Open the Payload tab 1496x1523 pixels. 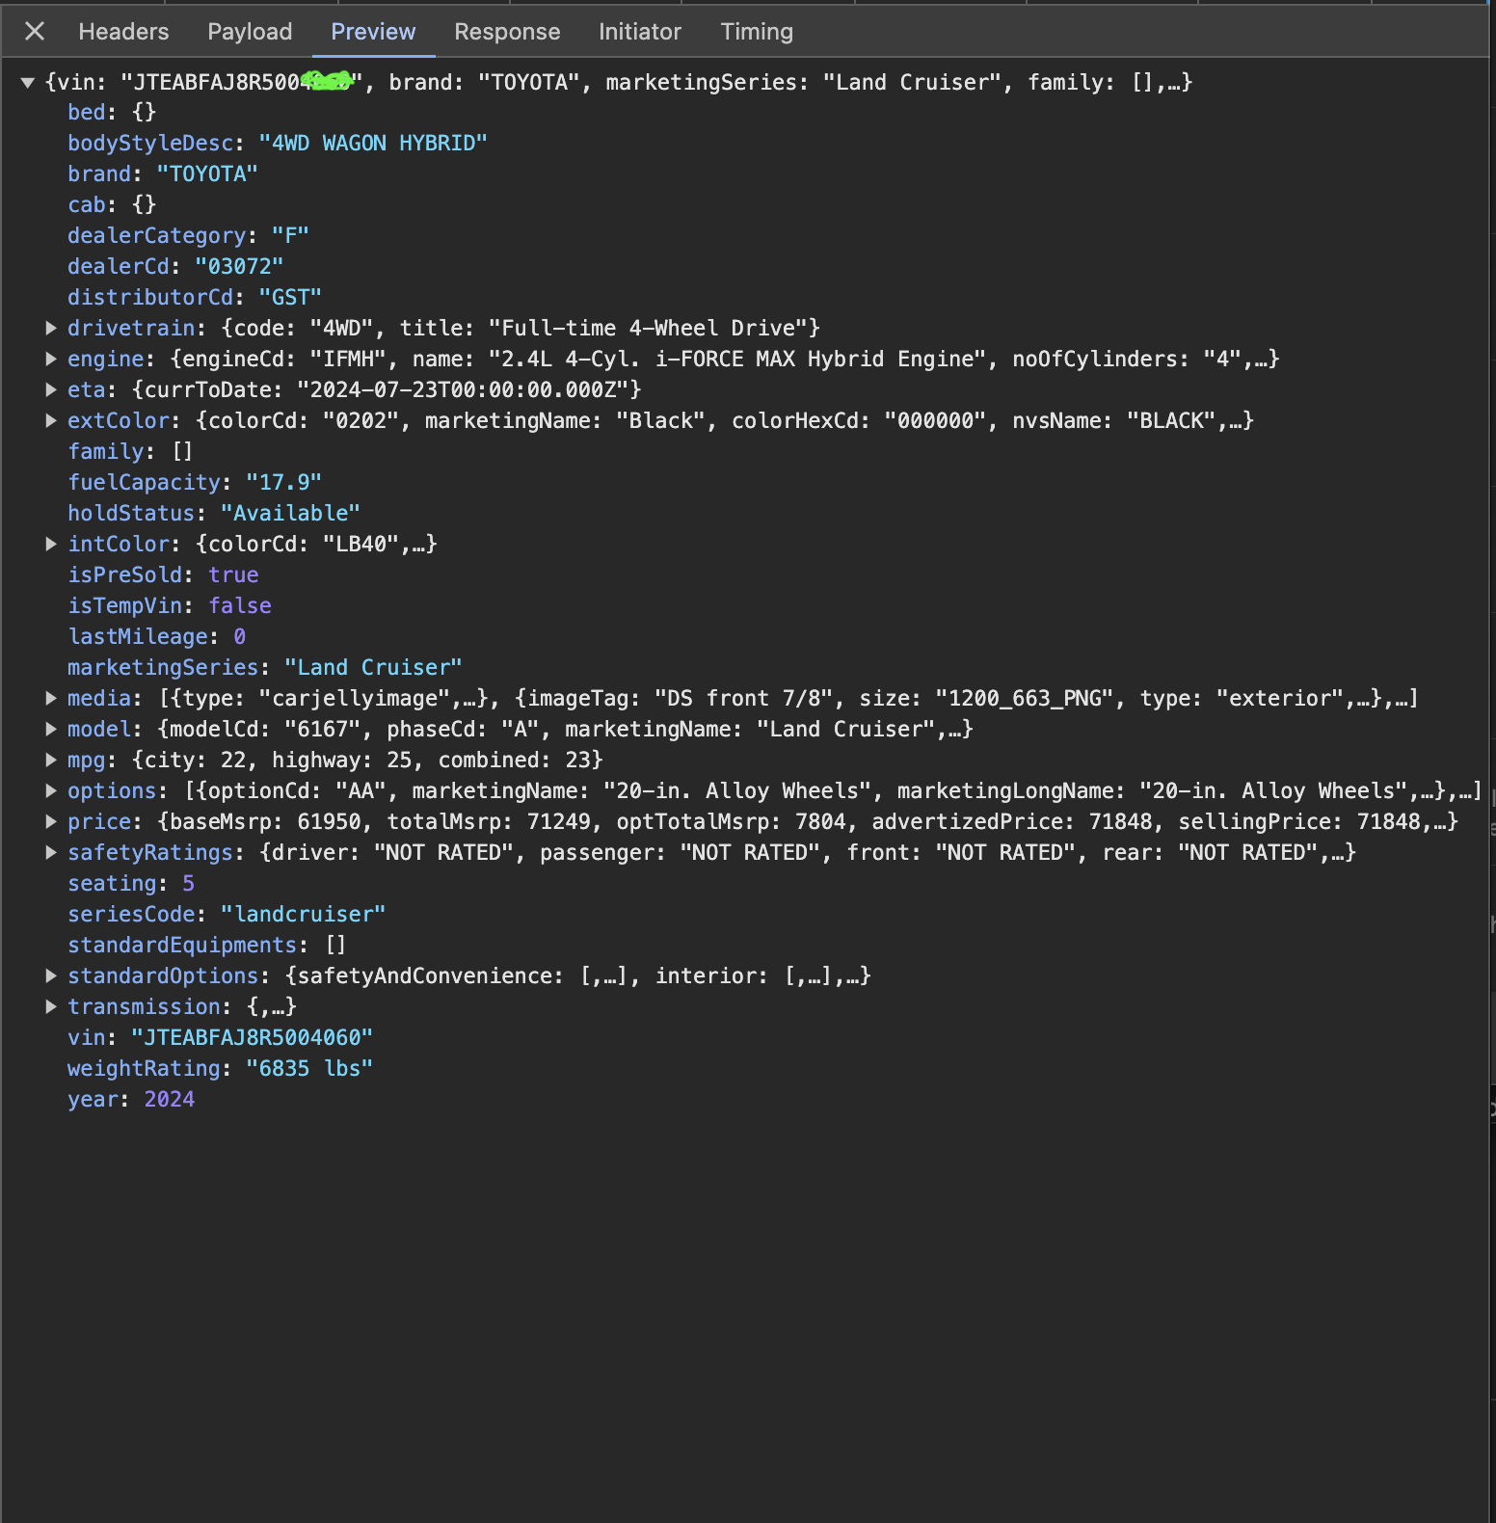[250, 32]
